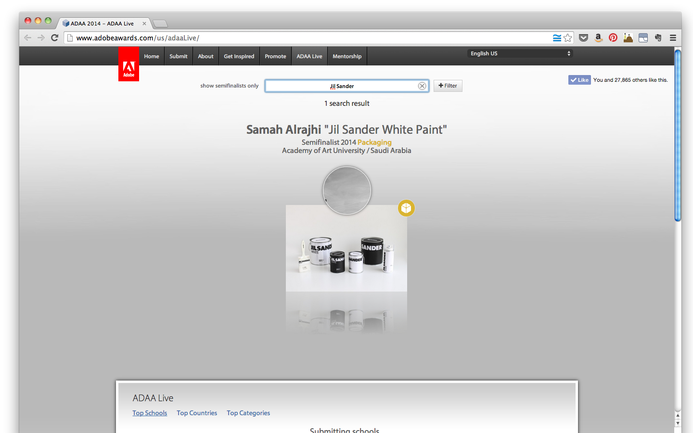Click the Samah Alrajhi project title
The width and height of the screenshot is (693, 433).
pos(346,129)
